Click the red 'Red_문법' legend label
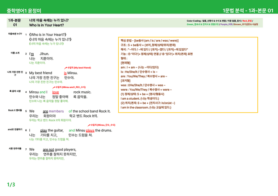Viewport: 278px width, 196px height. [x=247, y=21]
